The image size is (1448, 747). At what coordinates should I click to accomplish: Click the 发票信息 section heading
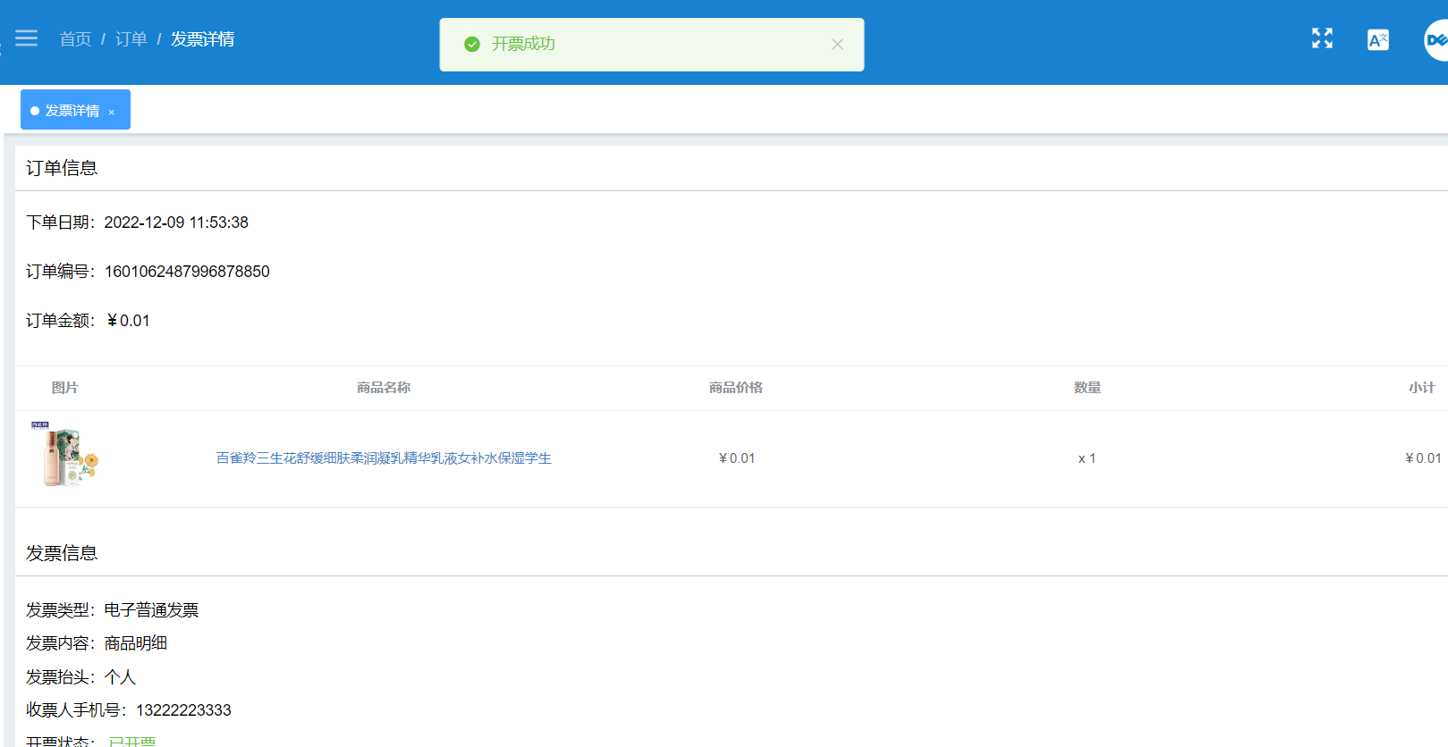point(62,553)
